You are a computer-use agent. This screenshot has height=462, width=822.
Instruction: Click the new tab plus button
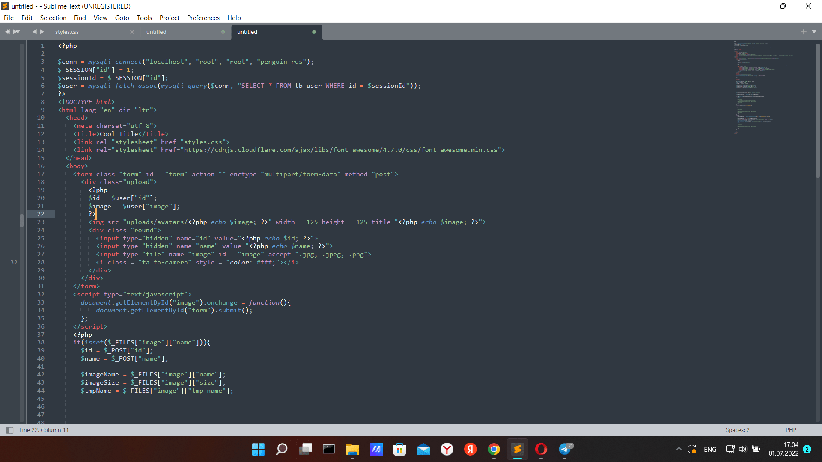pos(804,31)
